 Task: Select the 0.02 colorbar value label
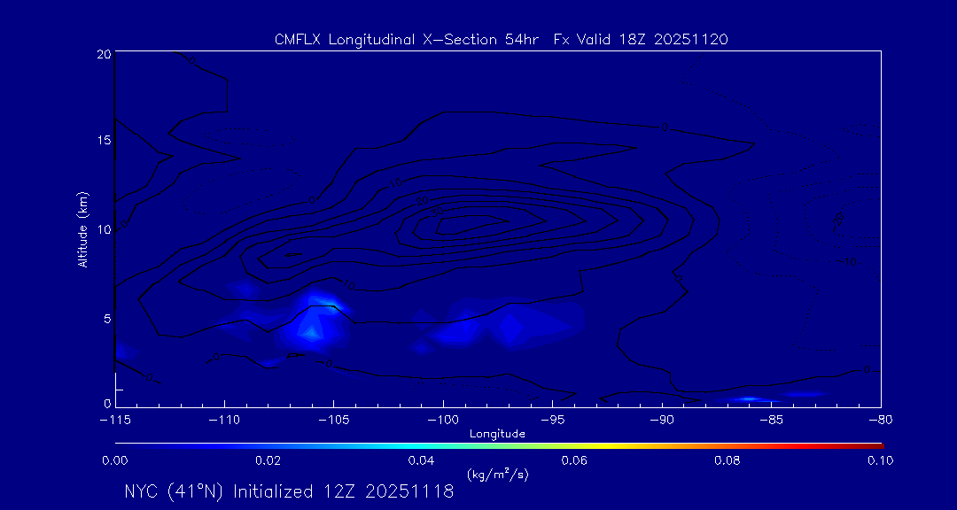click(x=268, y=460)
